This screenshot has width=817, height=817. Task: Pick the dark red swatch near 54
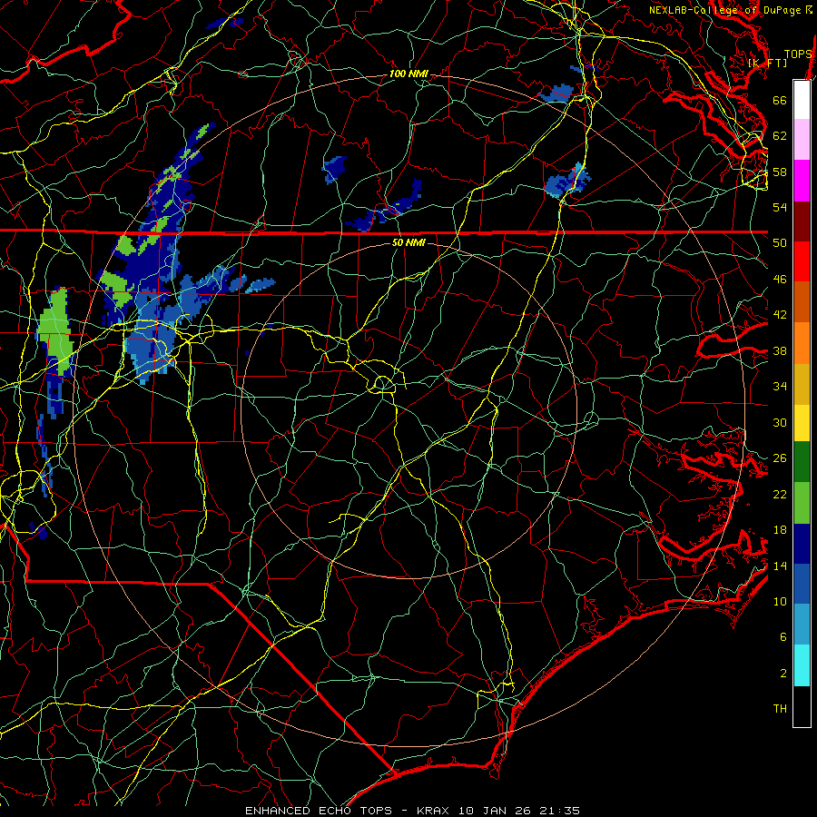[x=802, y=221]
